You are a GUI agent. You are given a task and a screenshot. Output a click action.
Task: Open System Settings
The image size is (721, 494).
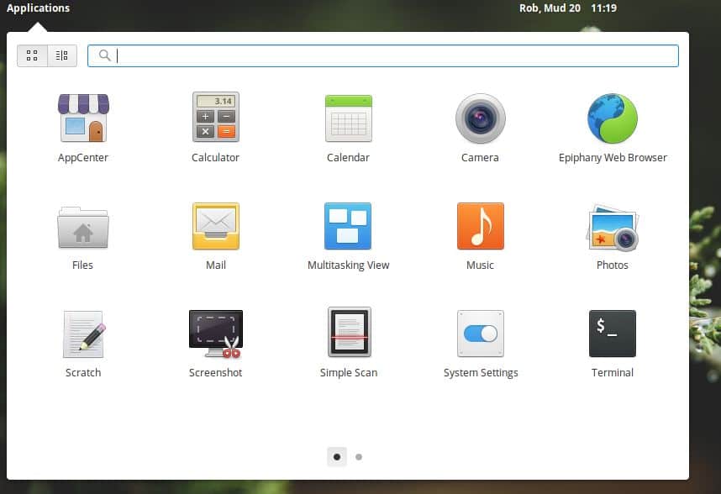pos(480,333)
